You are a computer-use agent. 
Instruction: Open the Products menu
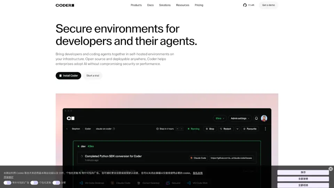tap(136, 5)
